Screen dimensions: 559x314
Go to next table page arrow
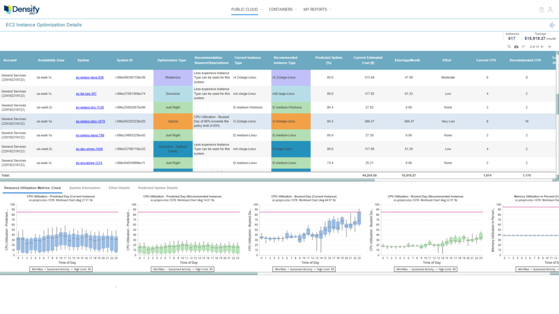[549, 47]
